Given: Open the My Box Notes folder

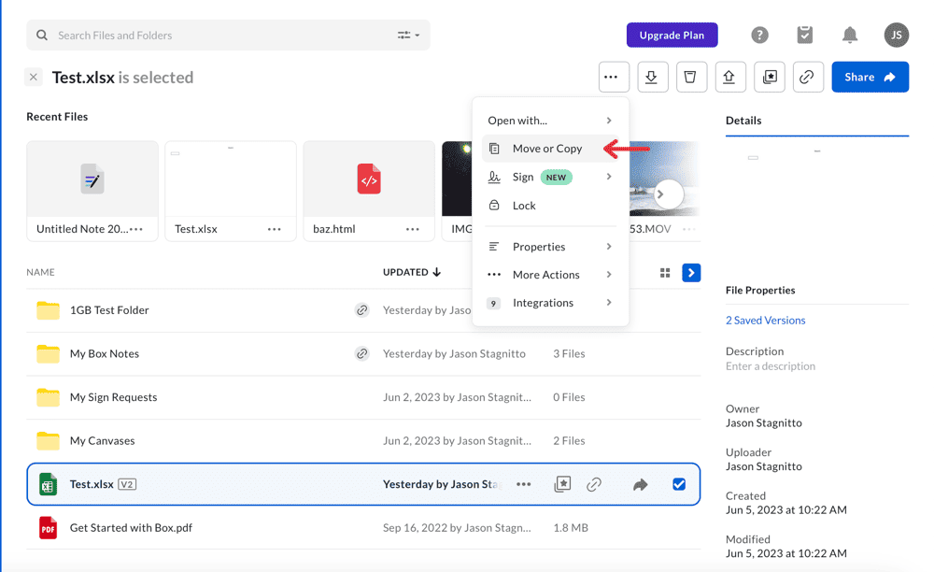Looking at the screenshot, I should (105, 354).
